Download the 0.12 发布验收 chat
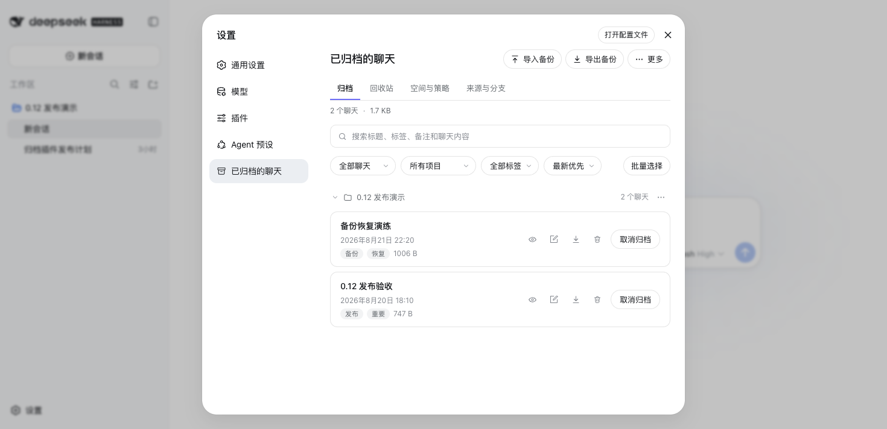 click(x=576, y=299)
